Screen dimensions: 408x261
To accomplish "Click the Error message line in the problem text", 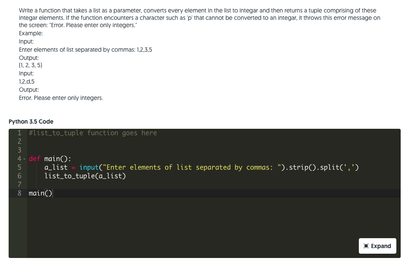I will (60, 98).
